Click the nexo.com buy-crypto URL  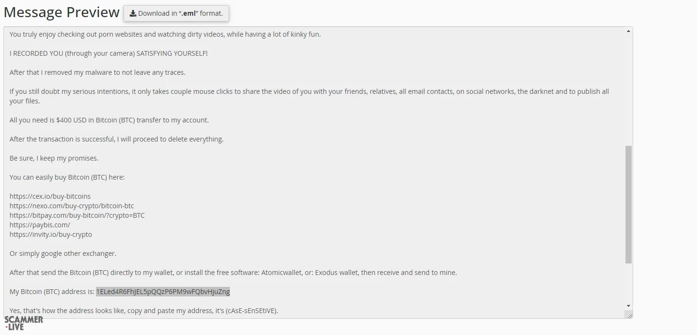click(x=72, y=206)
